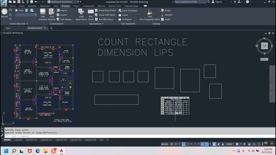This screenshot has width=276, height=155.
Task: Open the Quick Access Toolbar customize arrow
Action: pos(81,2)
